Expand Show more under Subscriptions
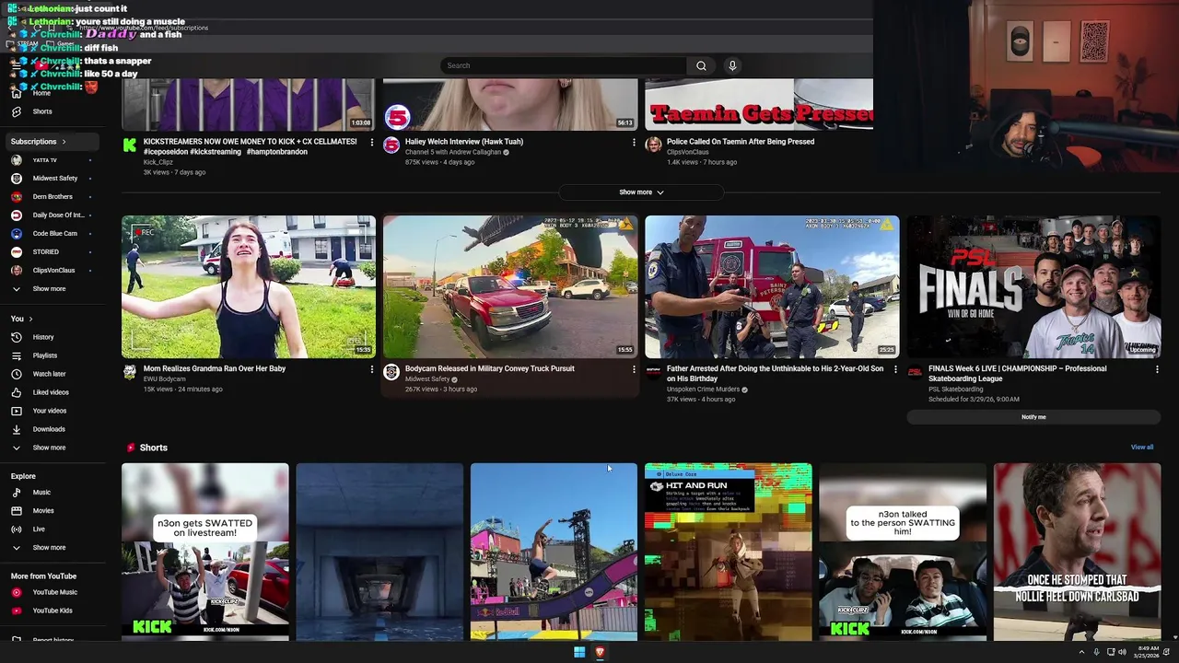1179x663 pixels. coord(49,289)
